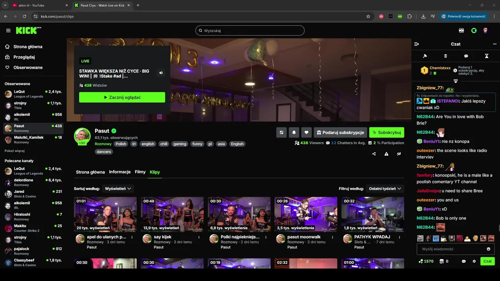Collapse the chat panel with arrow icon

click(416, 44)
